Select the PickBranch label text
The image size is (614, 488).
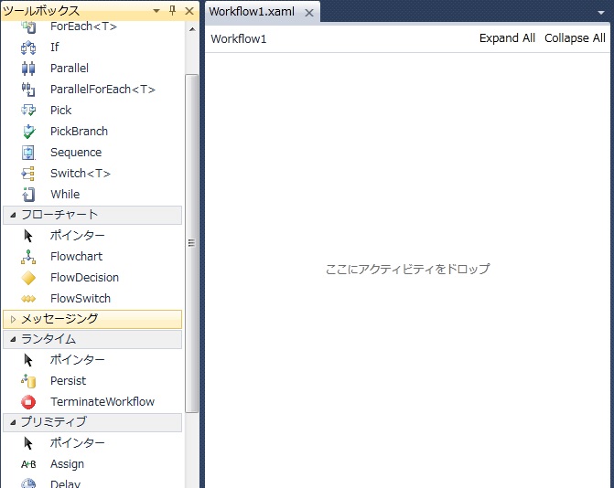click(x=79, y=132)
